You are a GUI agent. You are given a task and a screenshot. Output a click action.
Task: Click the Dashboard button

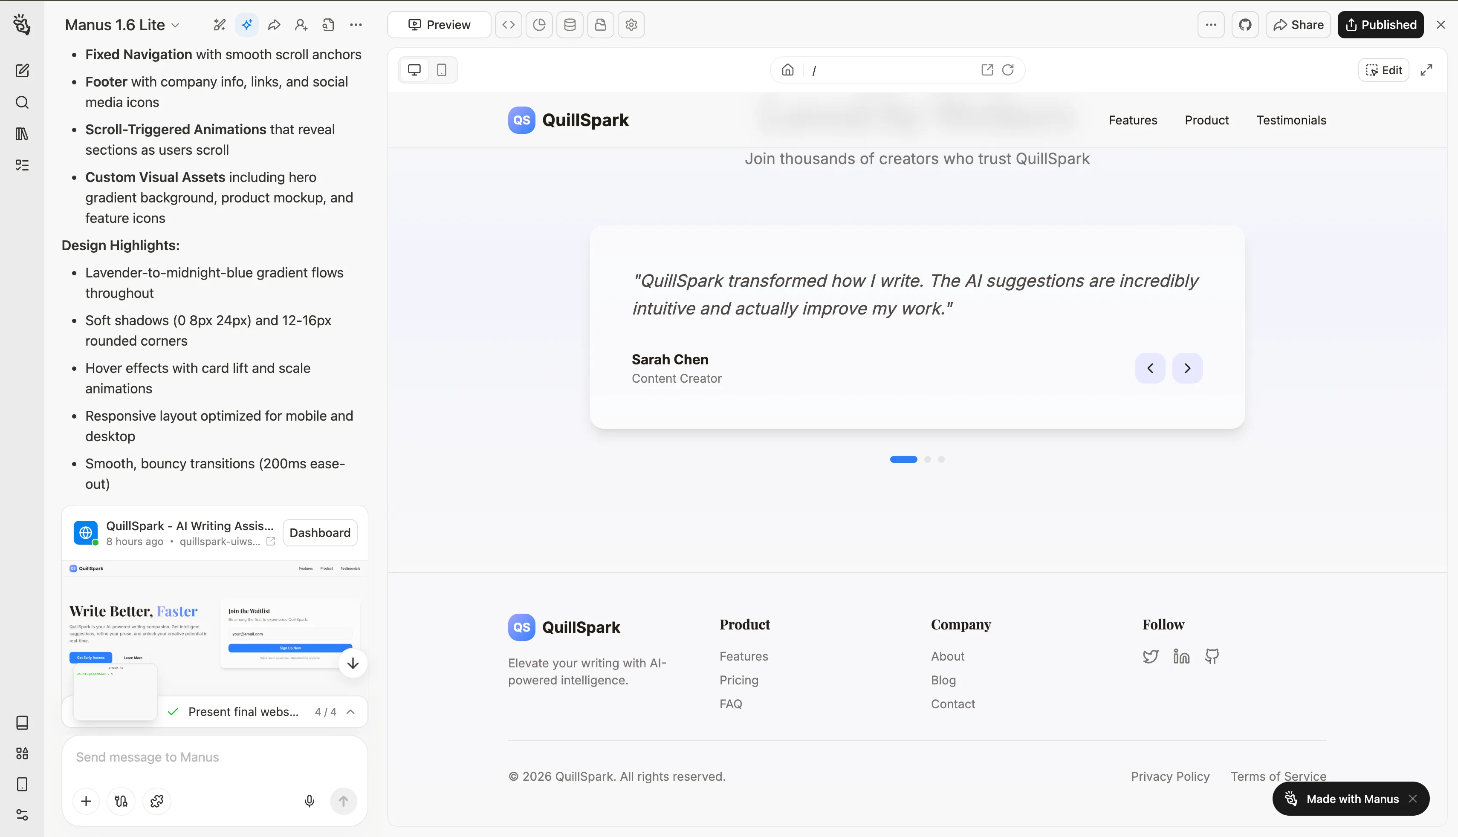click(320, 532)
